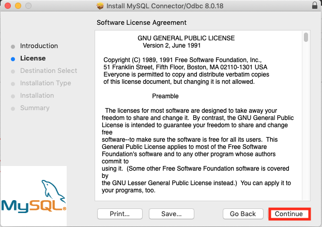Select the License step in sidebar
This screenshot has height=227, width=322.
(33, 58)
